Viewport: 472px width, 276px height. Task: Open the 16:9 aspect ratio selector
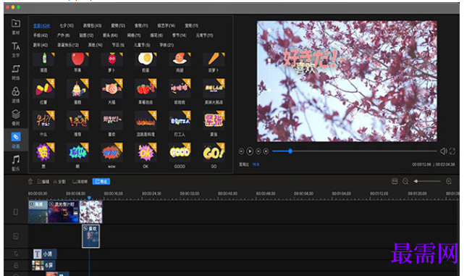256,164
